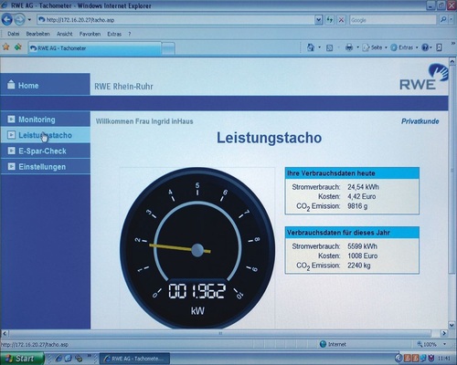This screenshot has height=365, width=457.
Task: Open the Extras menu in the menu bar
Action: (x=114, y=34)
